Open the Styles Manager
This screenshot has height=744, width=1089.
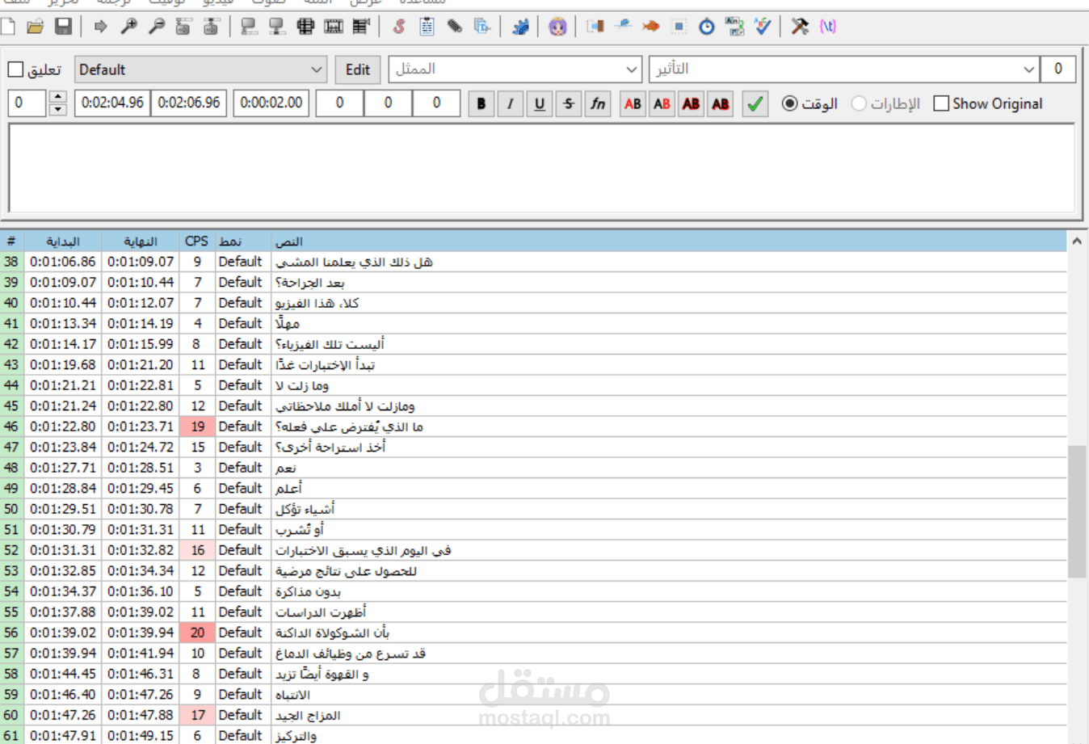tap(398, 27)
